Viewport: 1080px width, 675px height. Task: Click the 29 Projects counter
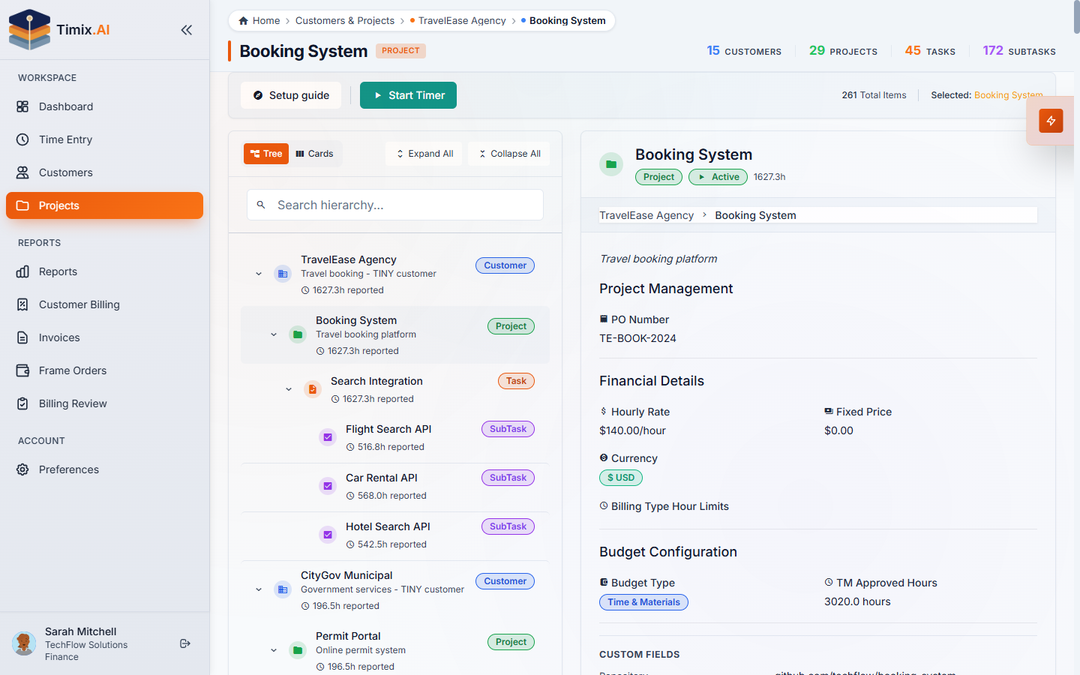(843, 51)
